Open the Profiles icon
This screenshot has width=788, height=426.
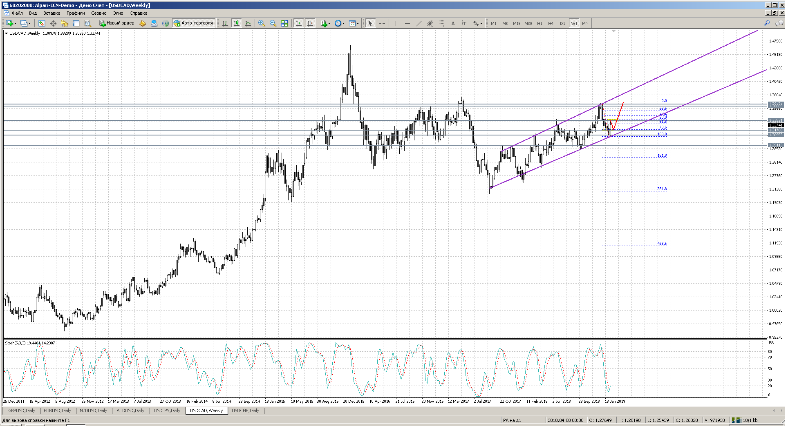pyautogui.click(x=24, y=23)
